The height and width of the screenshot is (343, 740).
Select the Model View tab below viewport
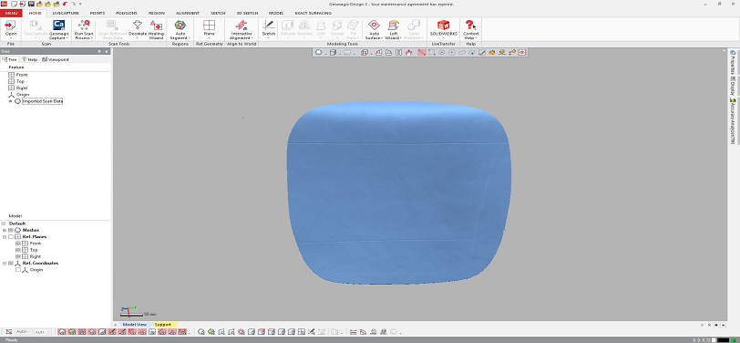pyautogui.click(x=135, y=325)
